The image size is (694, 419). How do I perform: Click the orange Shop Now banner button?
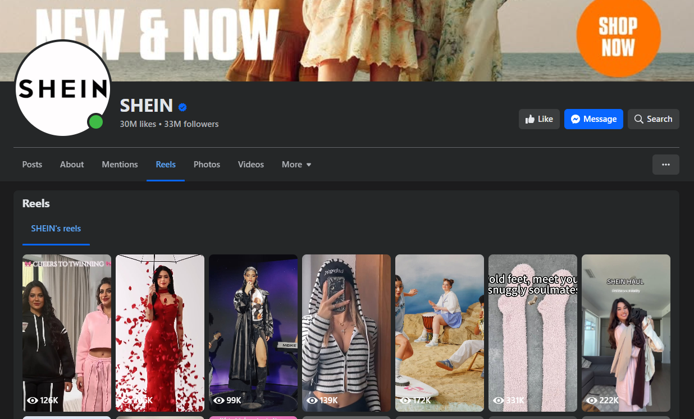point(618,37)
